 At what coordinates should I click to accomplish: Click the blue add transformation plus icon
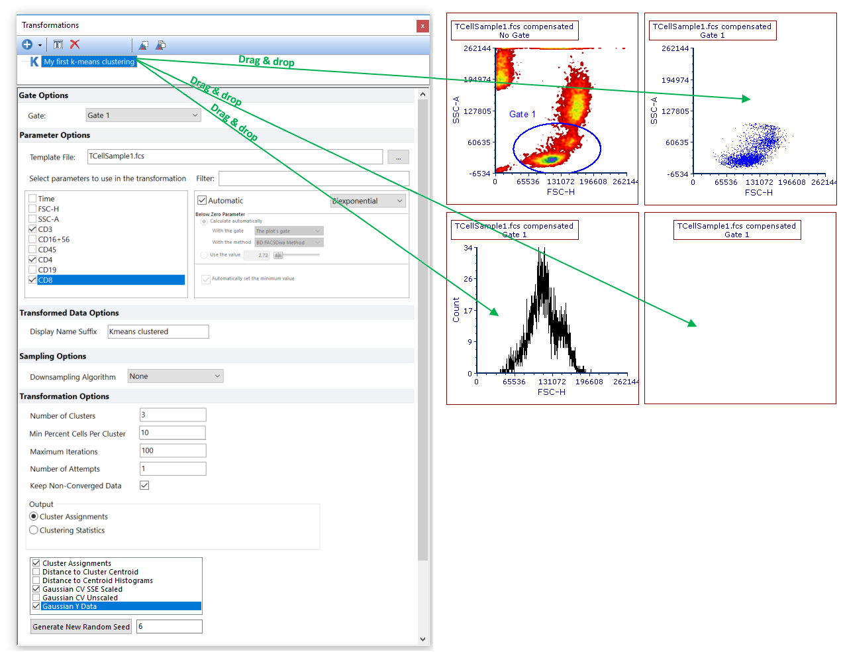27,44
